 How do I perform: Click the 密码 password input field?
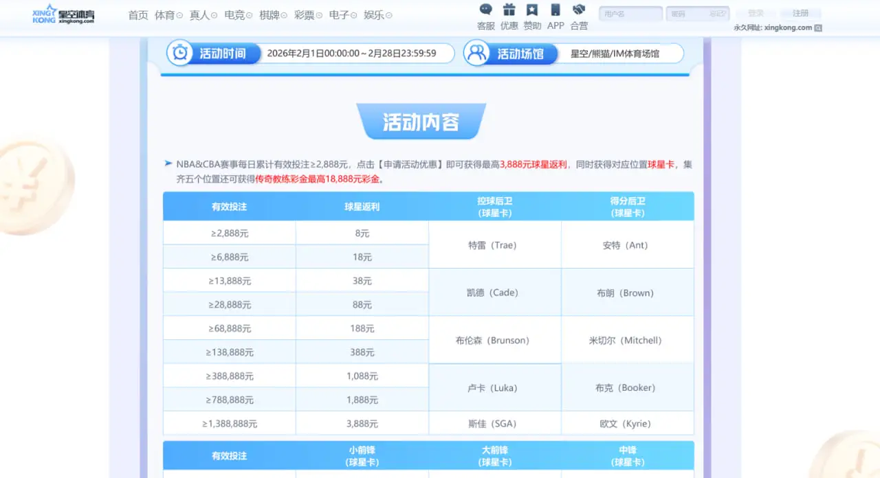pyautogui.click(x=698, y=13)
